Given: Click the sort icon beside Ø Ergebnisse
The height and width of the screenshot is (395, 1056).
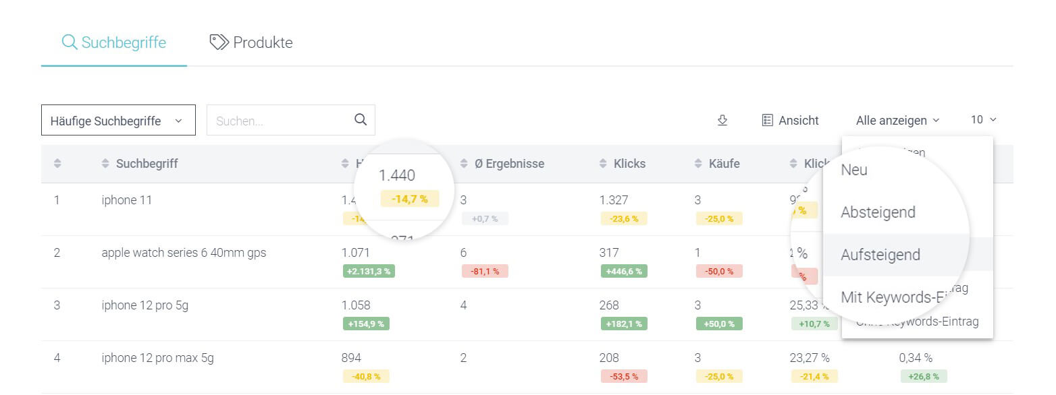Looking at the screenshot, I should (x=465, y=163).
